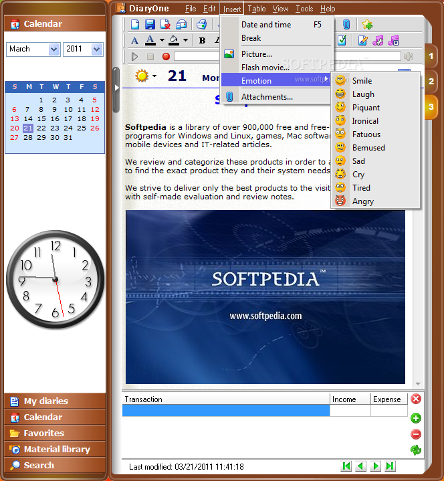The height and width of the screenshot is (481, 444).
Task: Go to previous diary entry arrow
Action: pos(360,466)
